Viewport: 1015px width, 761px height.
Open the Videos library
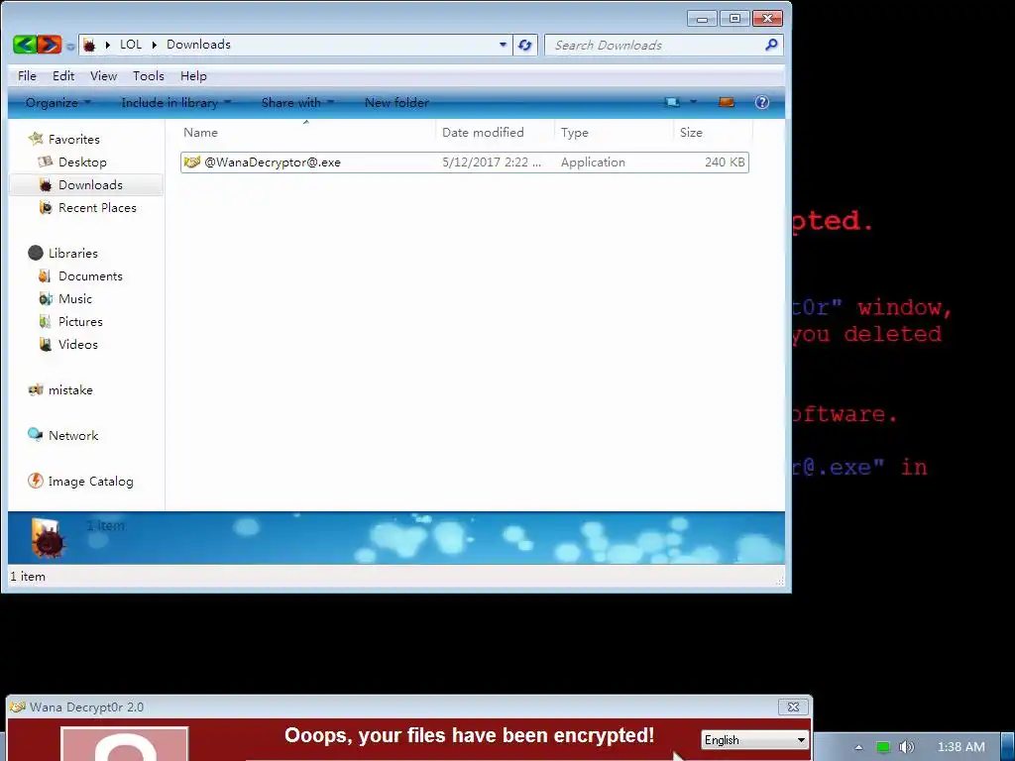(x=77, y=344)
